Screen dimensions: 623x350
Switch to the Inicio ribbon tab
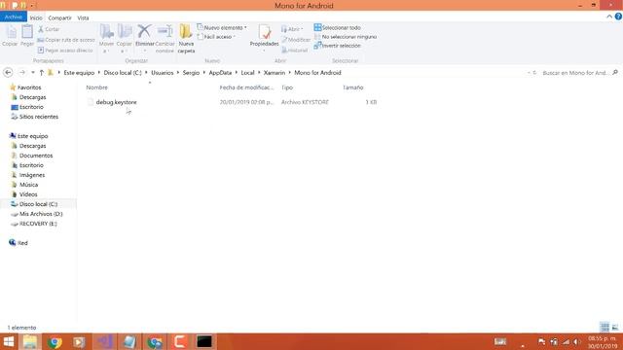coord(36,17)
